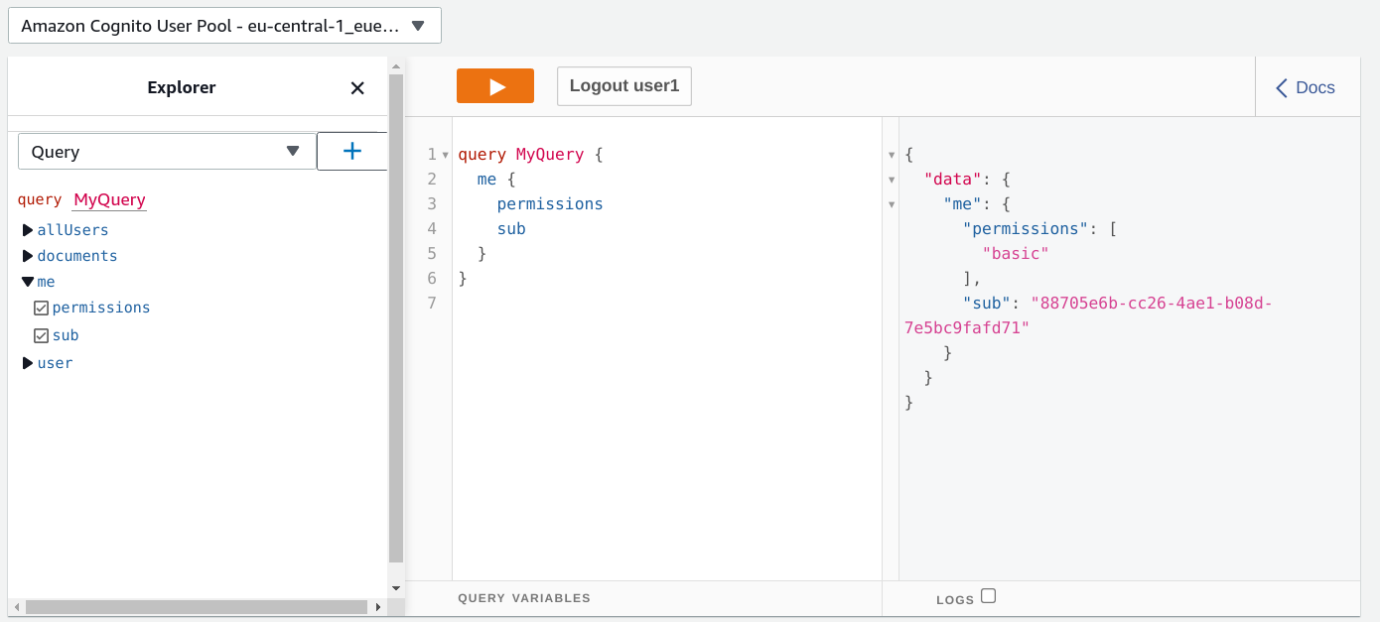Viewport: 1380px width, 622px height.
Task: Enable the Logs checkbox
Action: click(x=988, y=597)
